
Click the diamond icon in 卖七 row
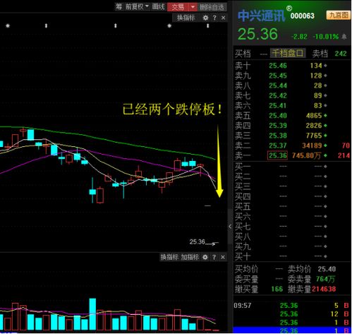[325, 96]
